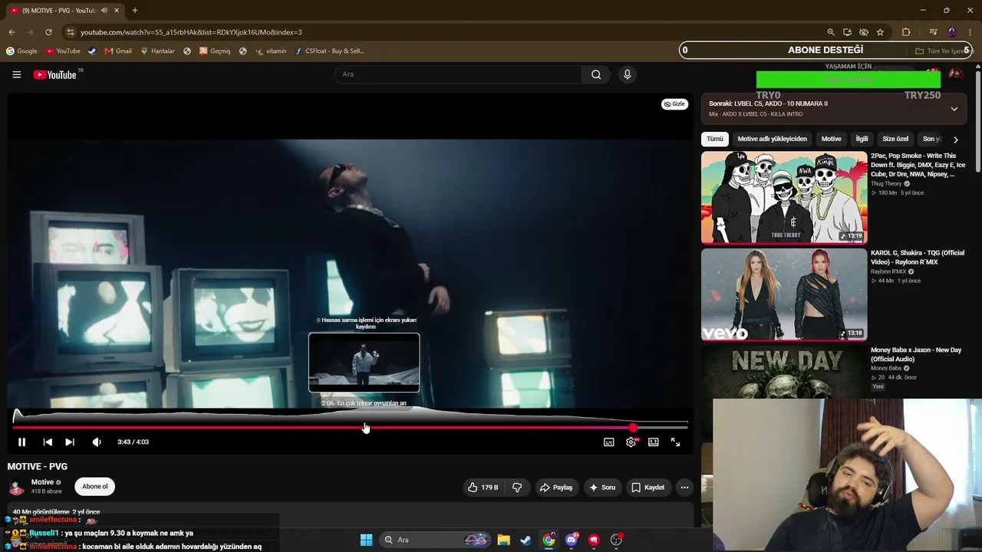This screenshot has width=982, height=552.
Task: Click the Gizle button on the video
Action: tap(674, 104)
